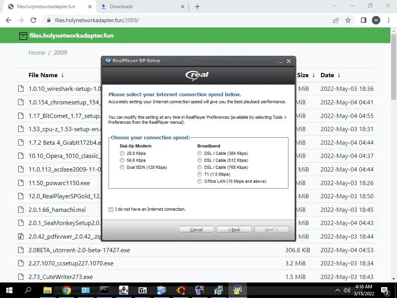Viewport: 397px width, 298px height.
Task: Show hidden system tray icons
Action: click(x=338, y=290)
